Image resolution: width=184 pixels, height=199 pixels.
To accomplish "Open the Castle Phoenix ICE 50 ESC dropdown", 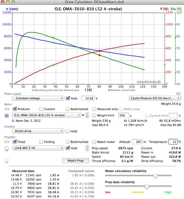I will [155, 98].
